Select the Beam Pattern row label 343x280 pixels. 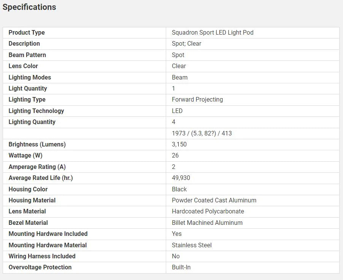27,55
